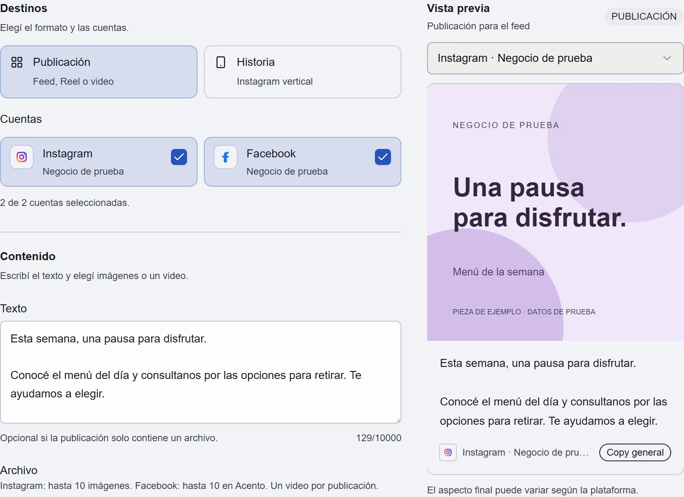Click the Instagram logo in Cuentas
The image size is (684, 497).
click(22, 157)
